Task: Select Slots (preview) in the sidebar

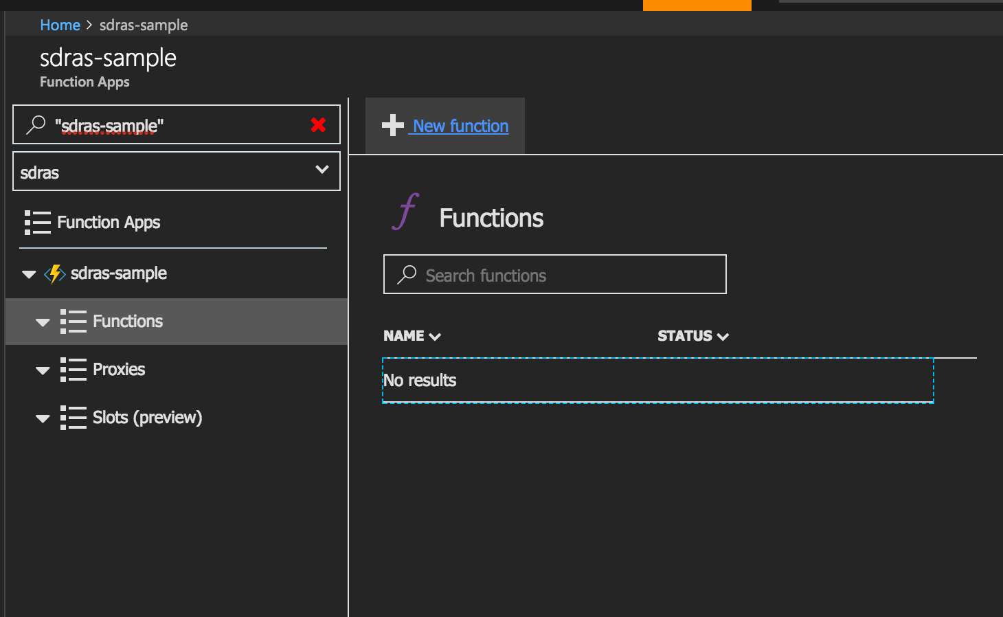Action: coord(147,418)
